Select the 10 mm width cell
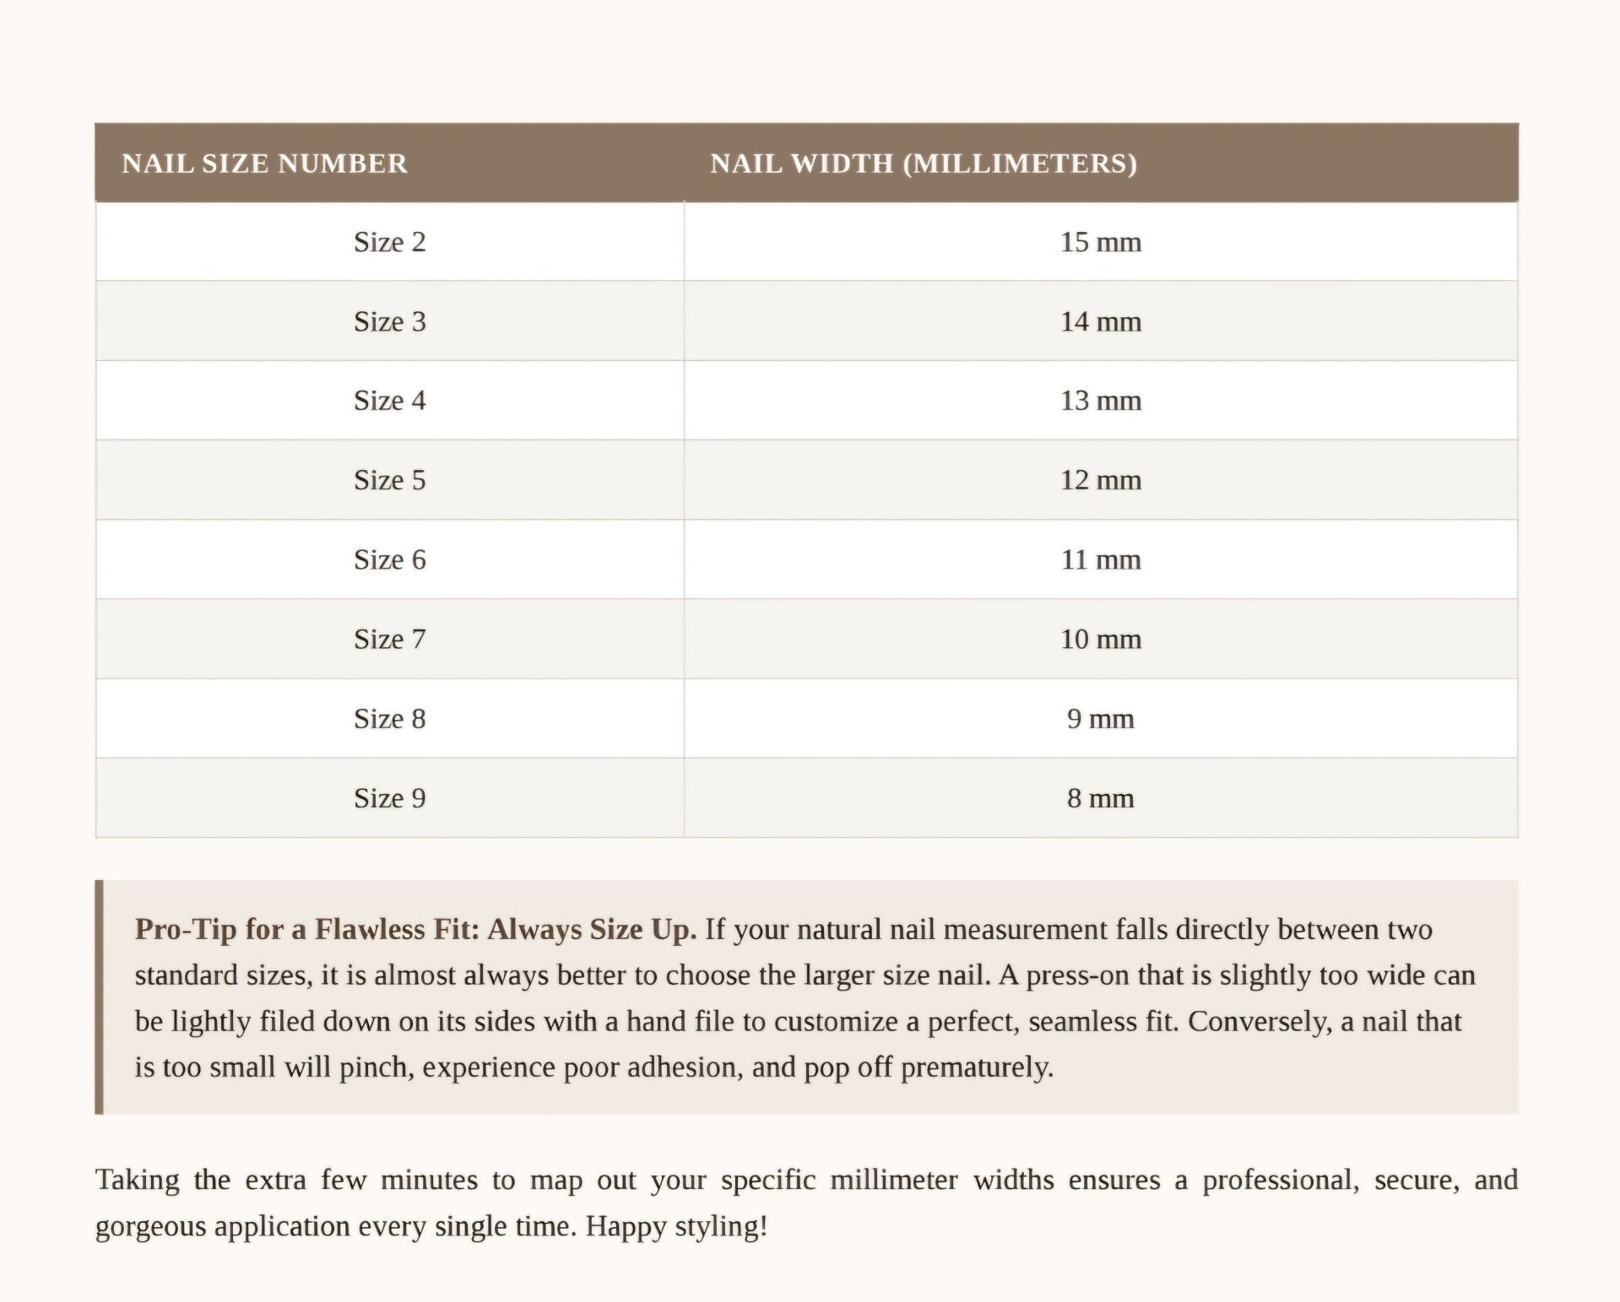Image resolution: width=1620 pixels, height=1302 pixels. [1101, 639]
